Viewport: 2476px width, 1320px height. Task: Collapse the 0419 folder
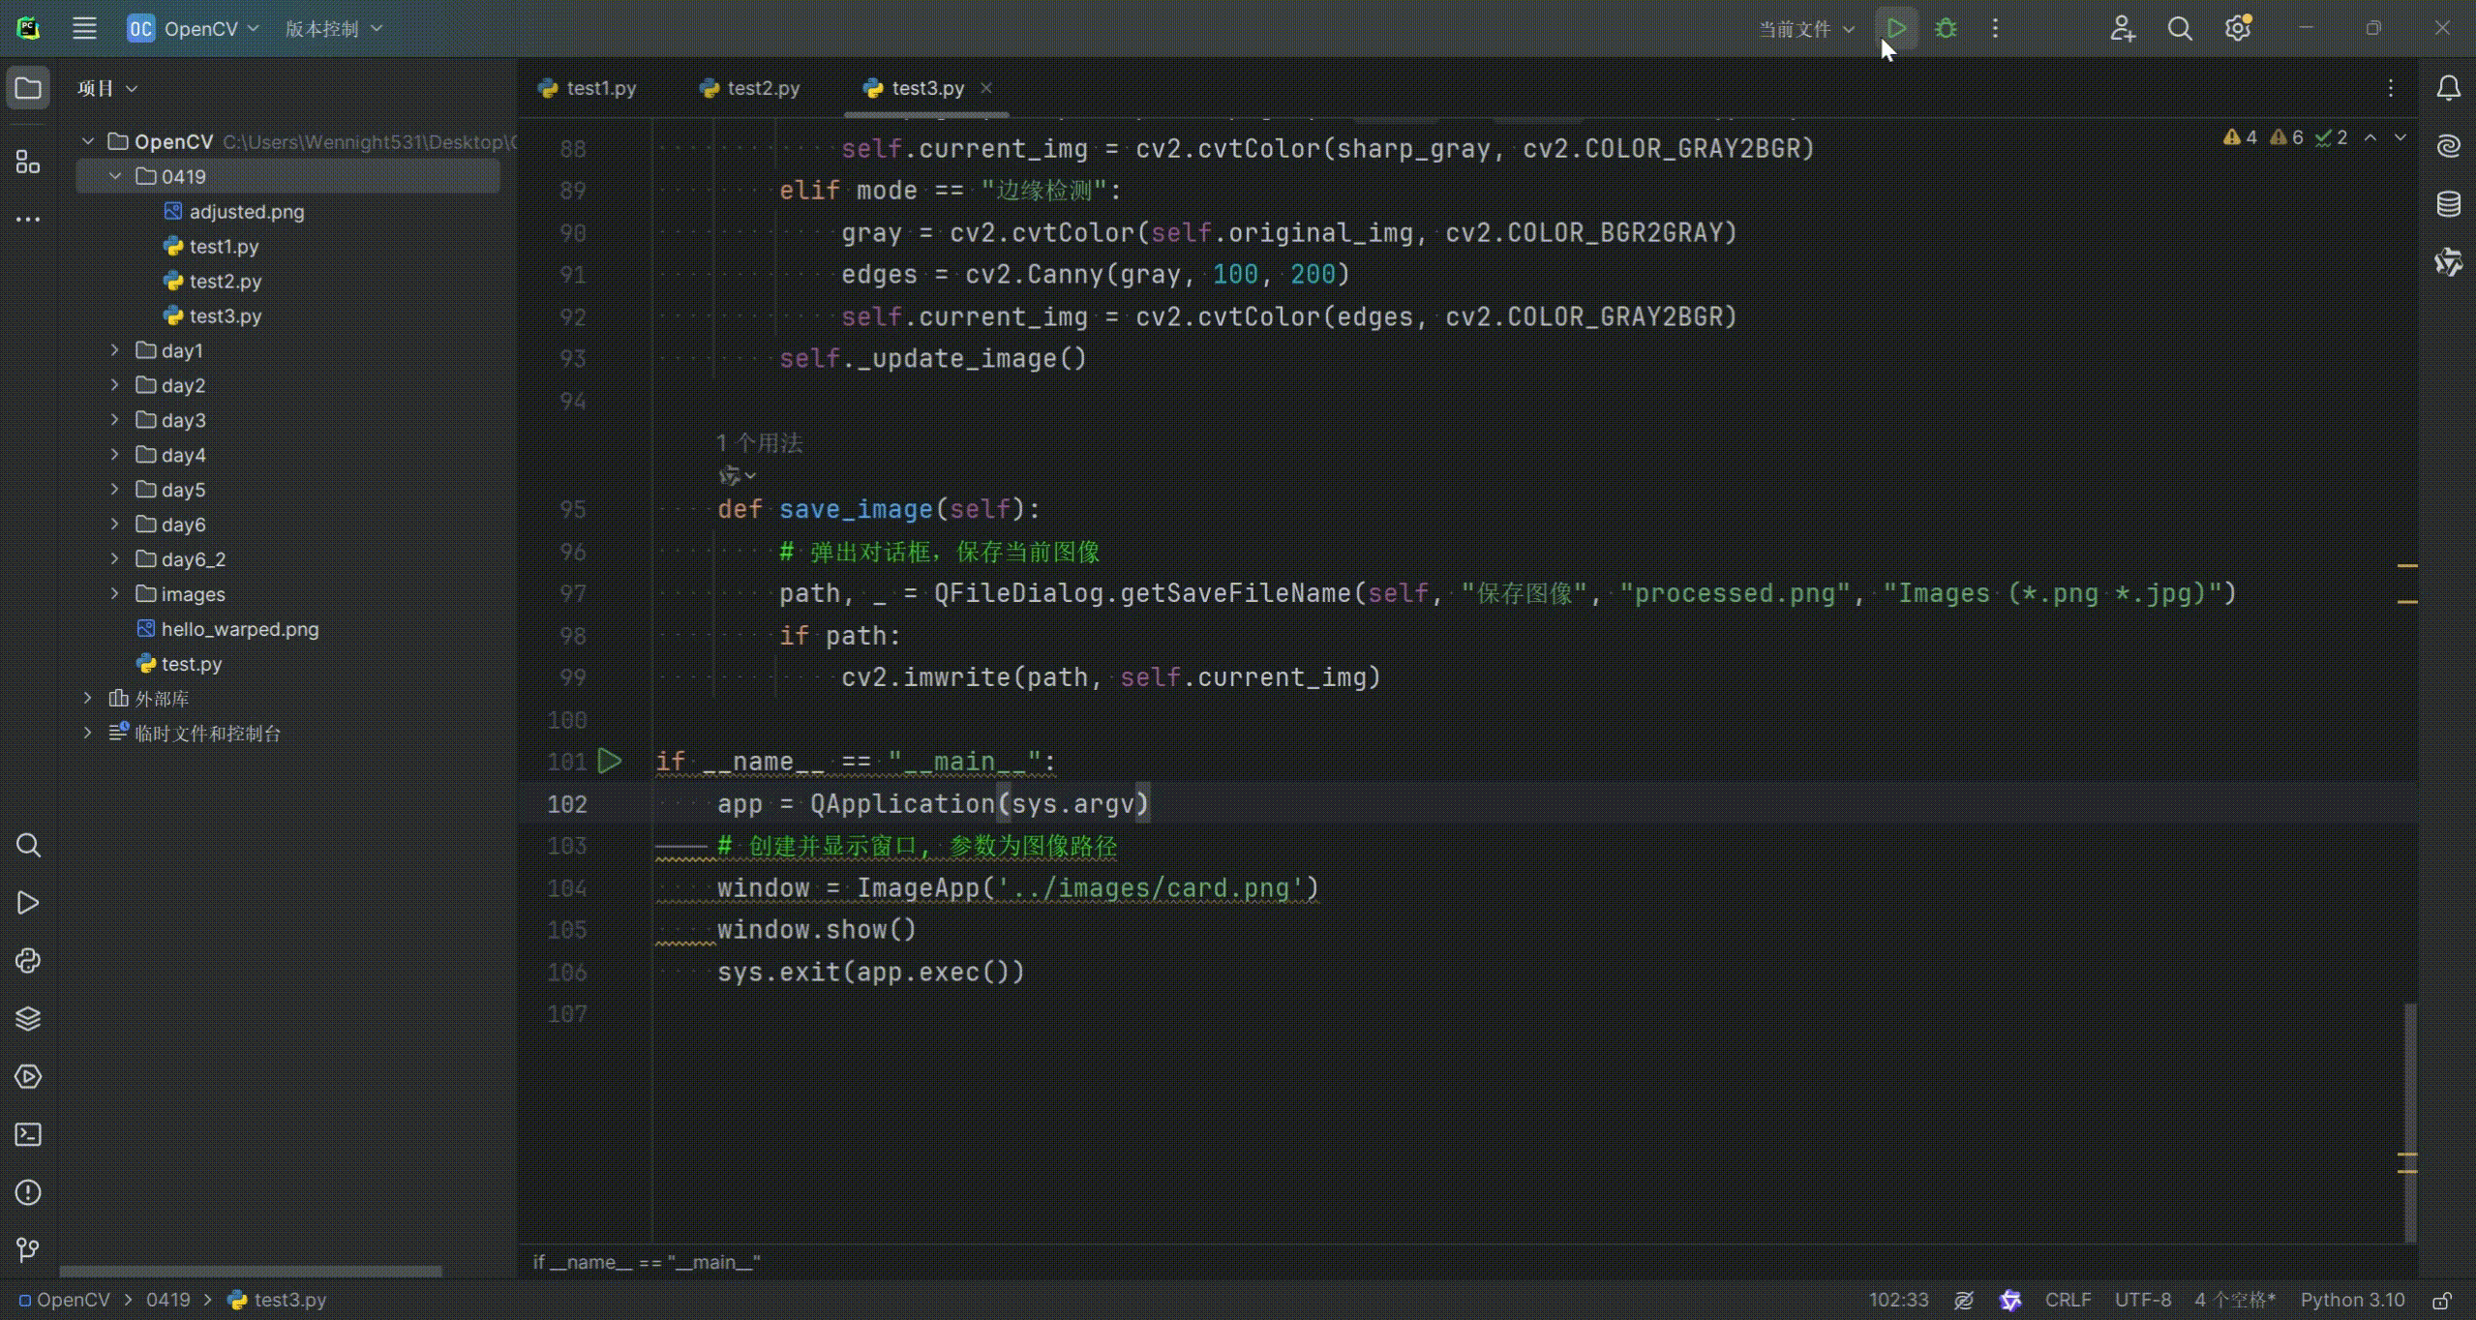[x=115, y=176]
